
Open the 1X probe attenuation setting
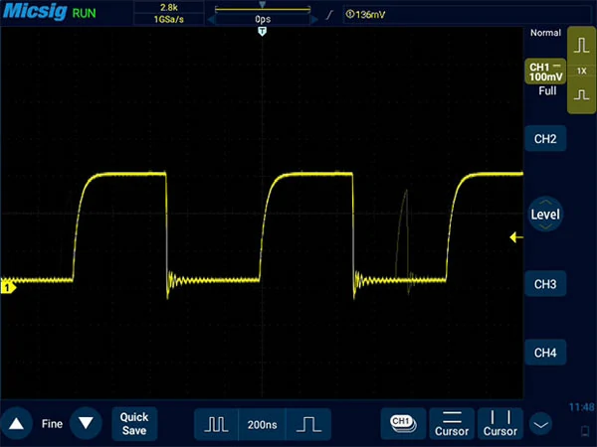click(581, 71)
